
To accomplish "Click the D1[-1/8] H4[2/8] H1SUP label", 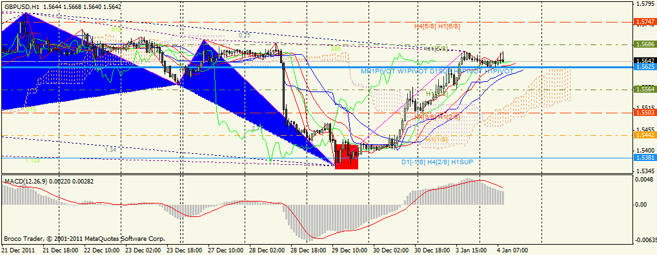I will tap(437, 162).
